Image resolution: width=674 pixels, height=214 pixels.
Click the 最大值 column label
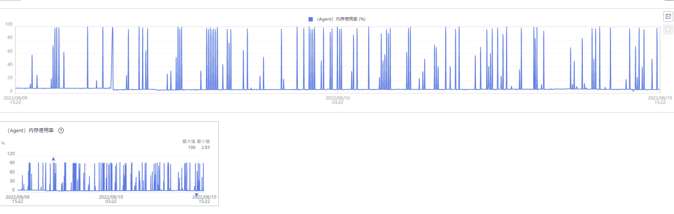(x=189, y=141)
